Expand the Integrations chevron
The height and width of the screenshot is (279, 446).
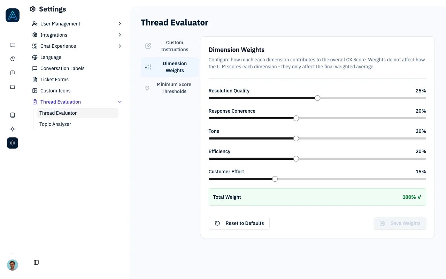point(120,35)
